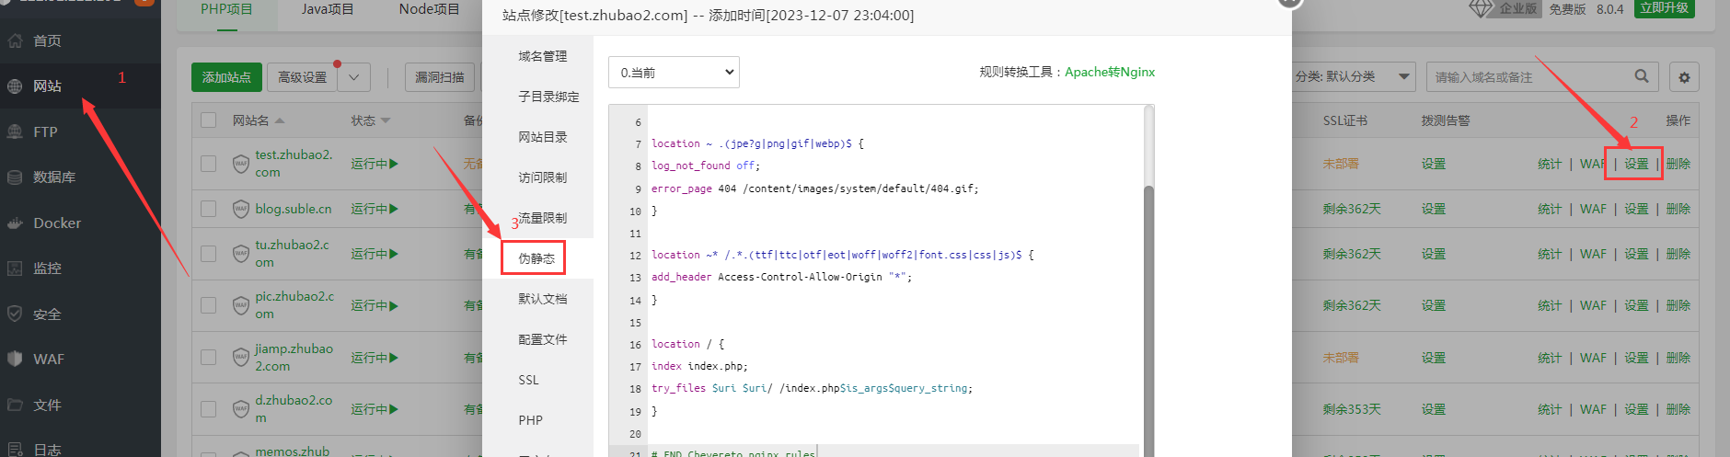1730x457 pixels.
Task: Click WAF shield icon for test.zhubao2.com
Action: tap(241, 164)
